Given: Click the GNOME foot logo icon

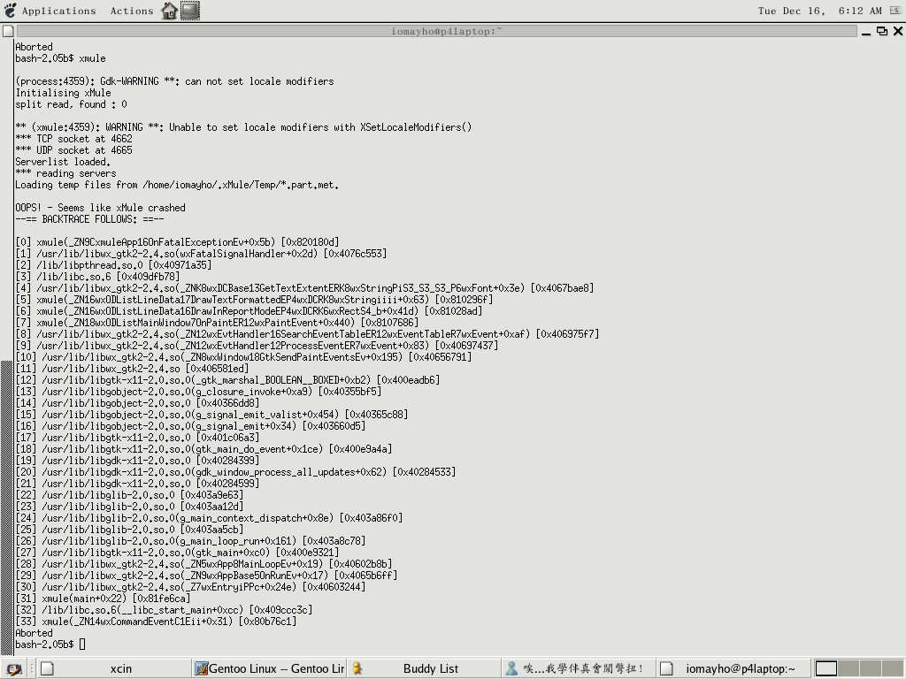Looking at the screenshot, I should pos(11,11).
